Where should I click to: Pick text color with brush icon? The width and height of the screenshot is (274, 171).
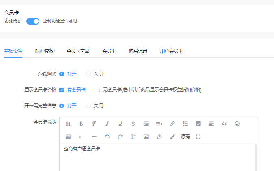click(172, 137)
